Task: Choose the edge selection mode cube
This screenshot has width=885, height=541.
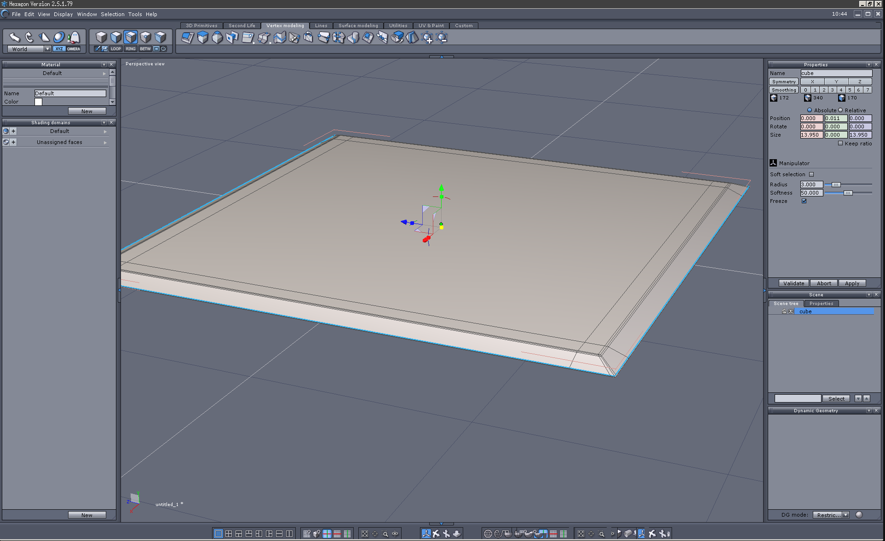Action: (x=131, y=37)
